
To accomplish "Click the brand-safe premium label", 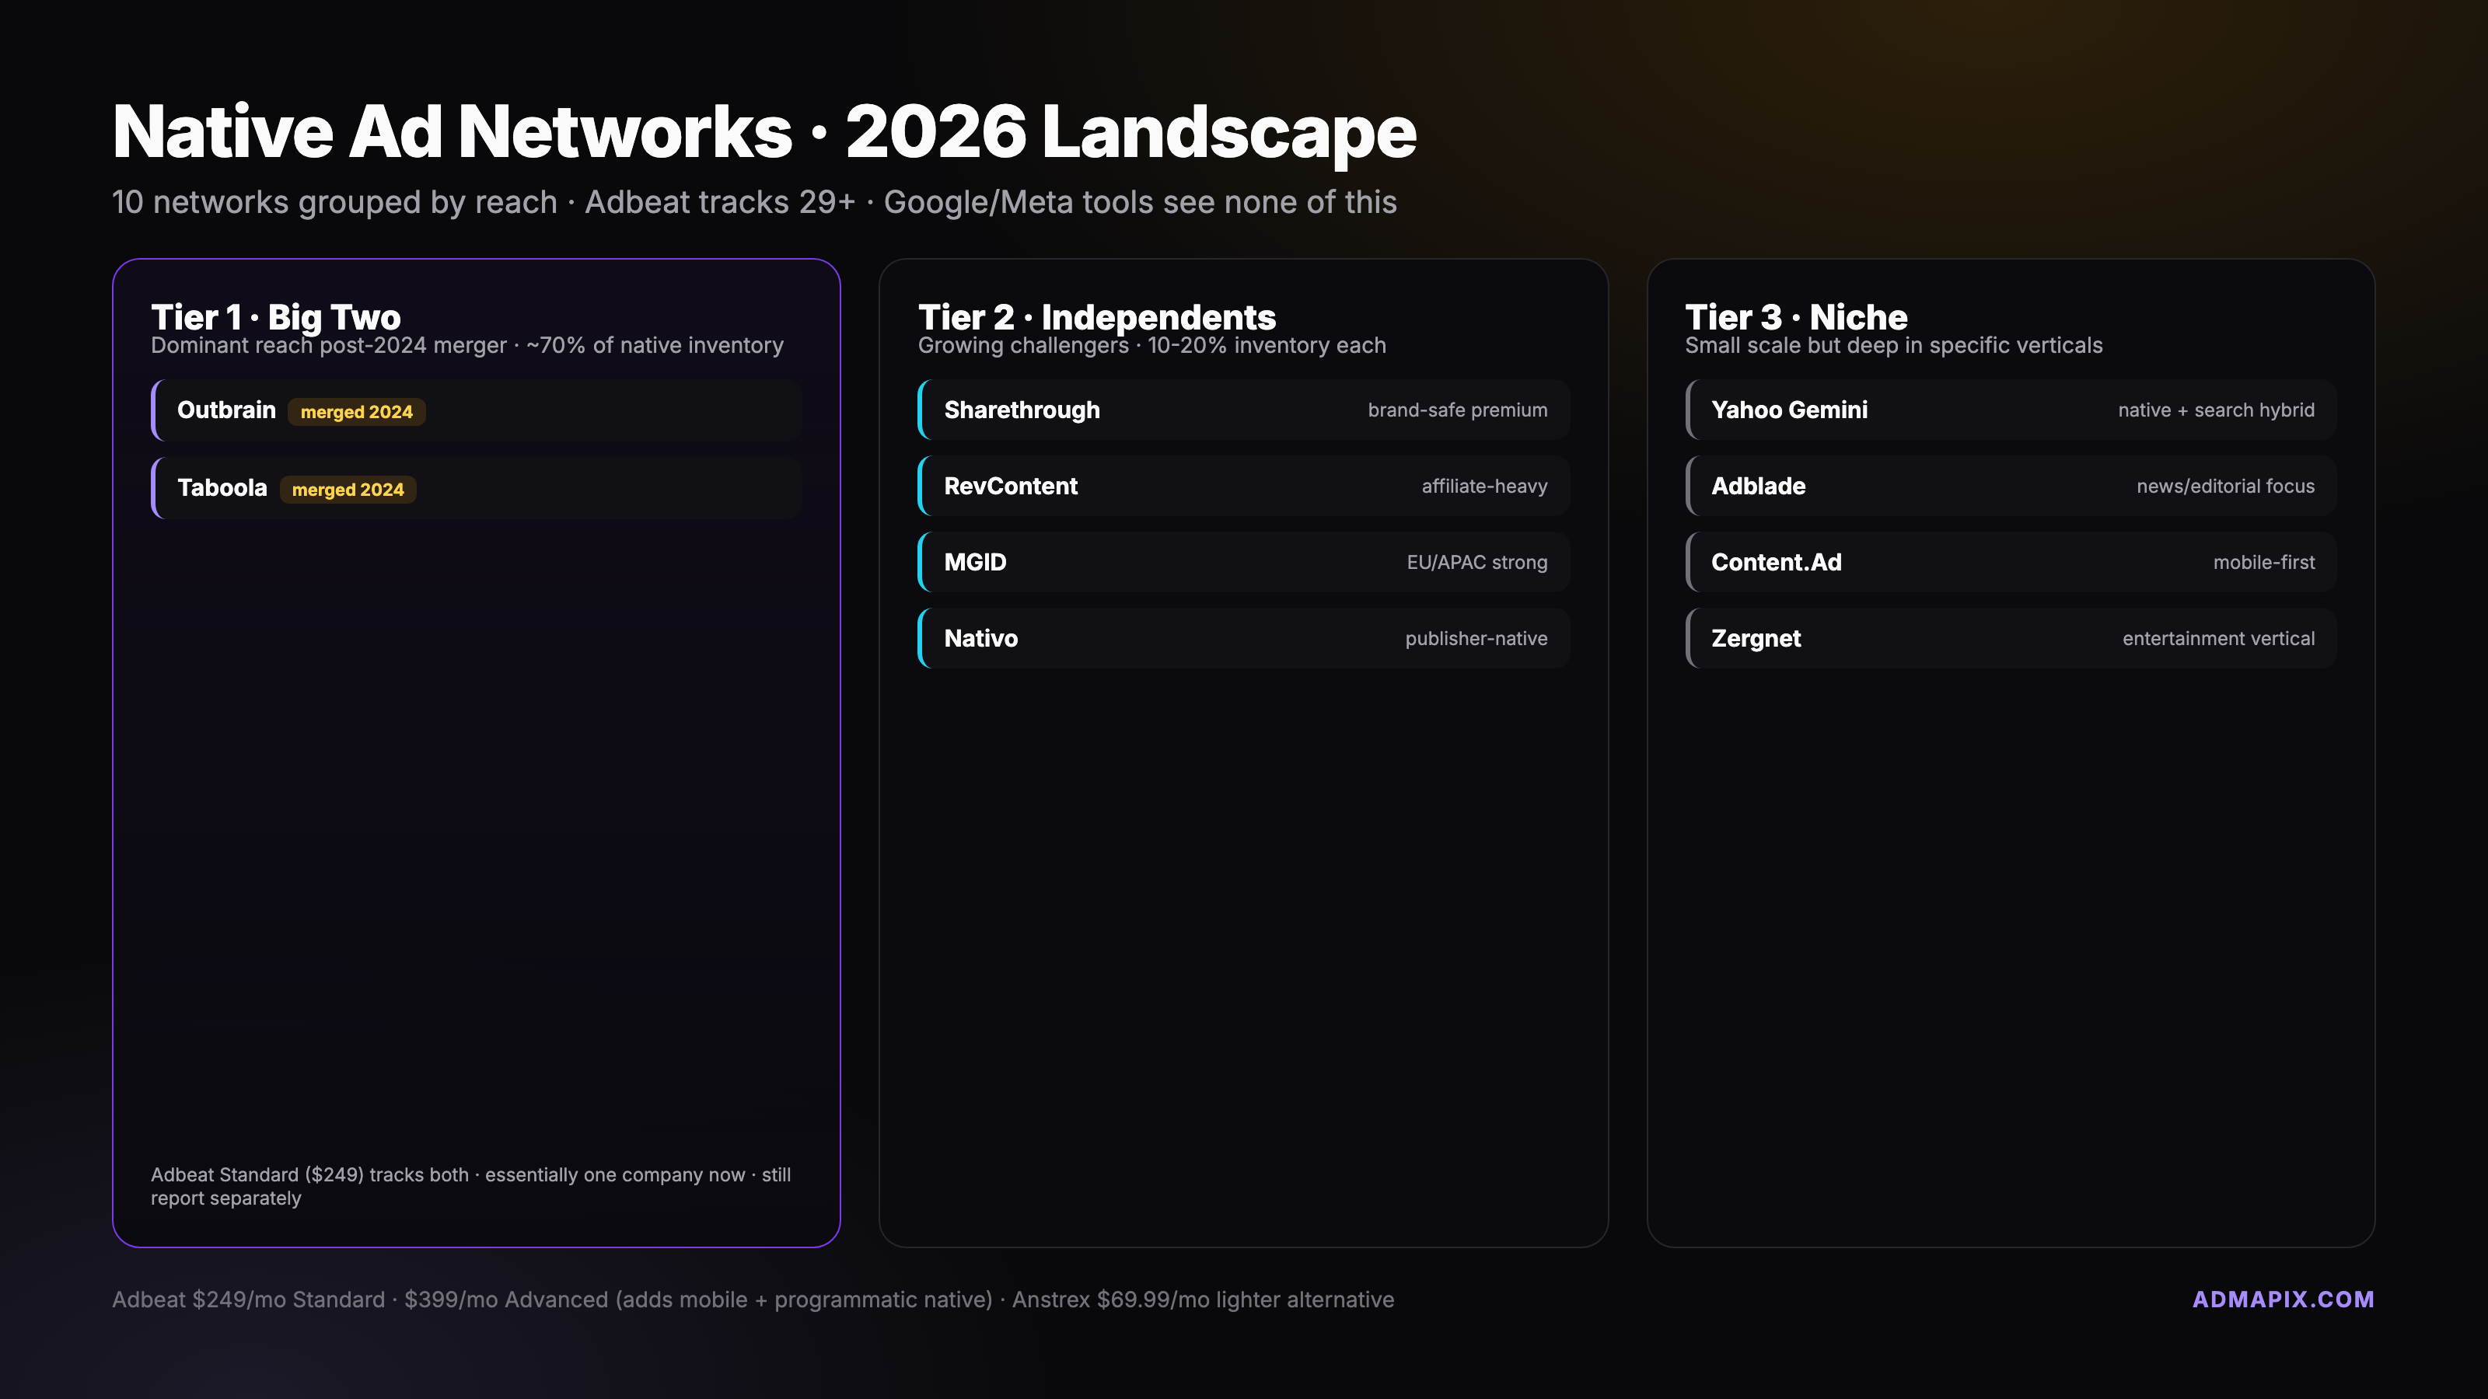I will click(1456, 410).
